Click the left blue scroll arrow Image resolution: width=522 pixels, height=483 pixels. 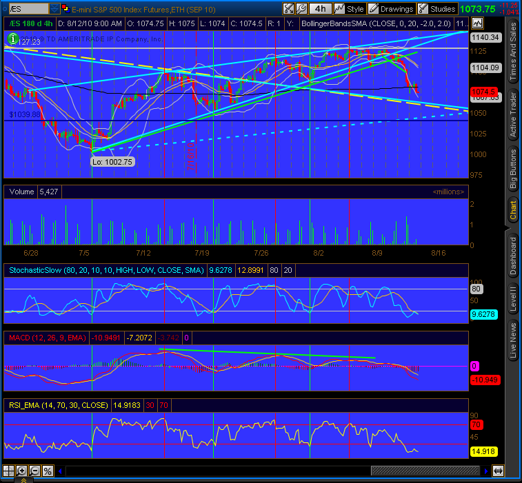coord(60,471)
